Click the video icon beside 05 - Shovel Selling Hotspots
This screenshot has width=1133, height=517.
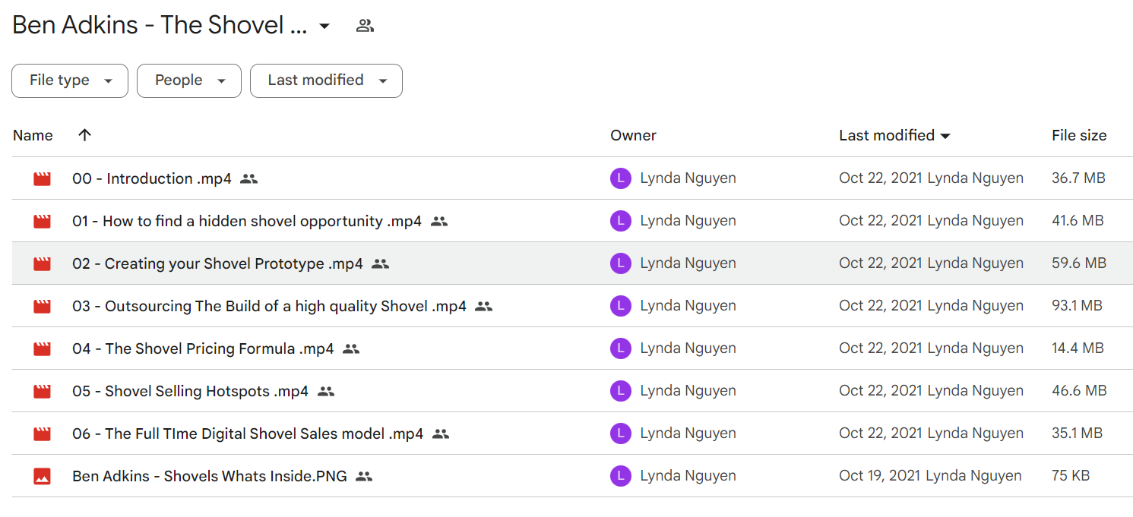pos(42,392)
